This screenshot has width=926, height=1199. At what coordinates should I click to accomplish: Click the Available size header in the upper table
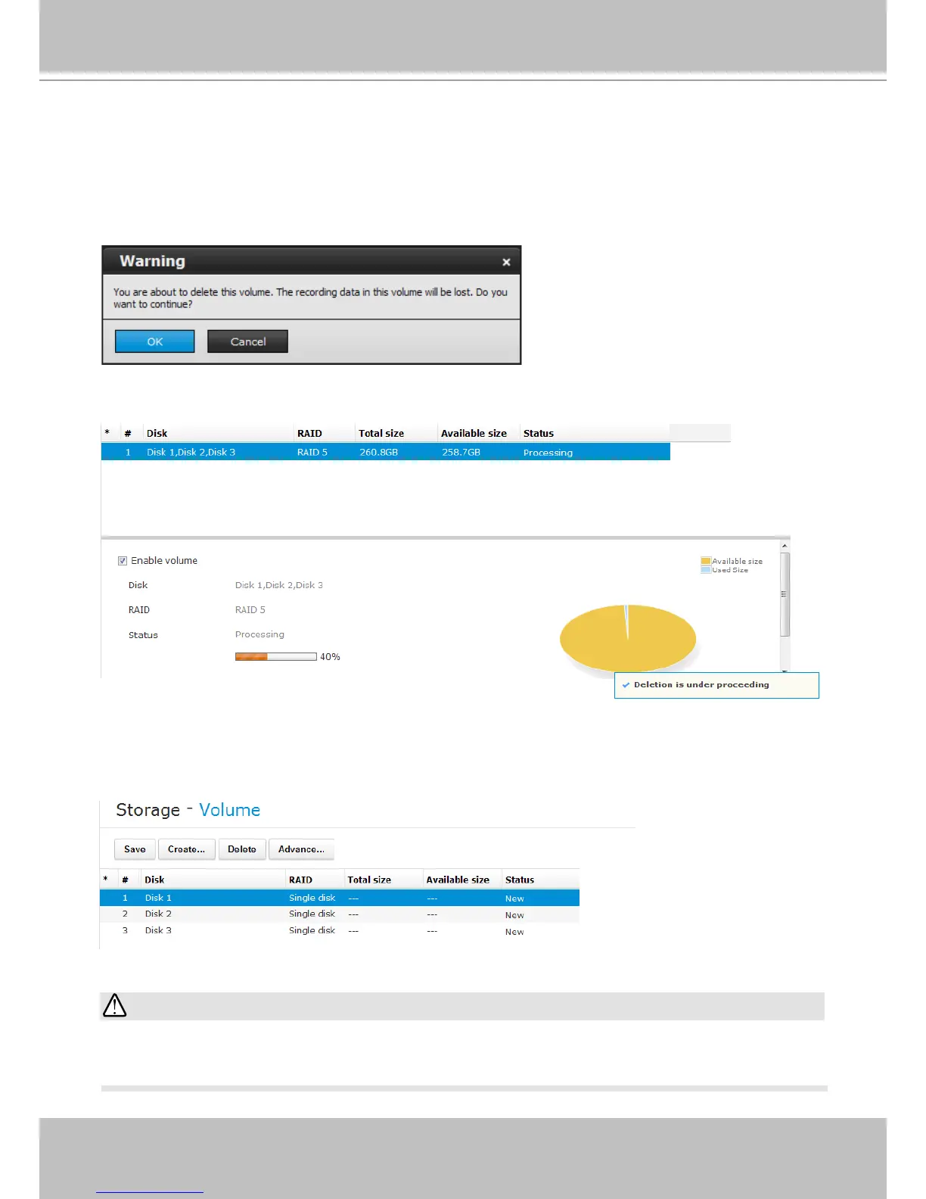pyautogui.click(x=474, y=434)
